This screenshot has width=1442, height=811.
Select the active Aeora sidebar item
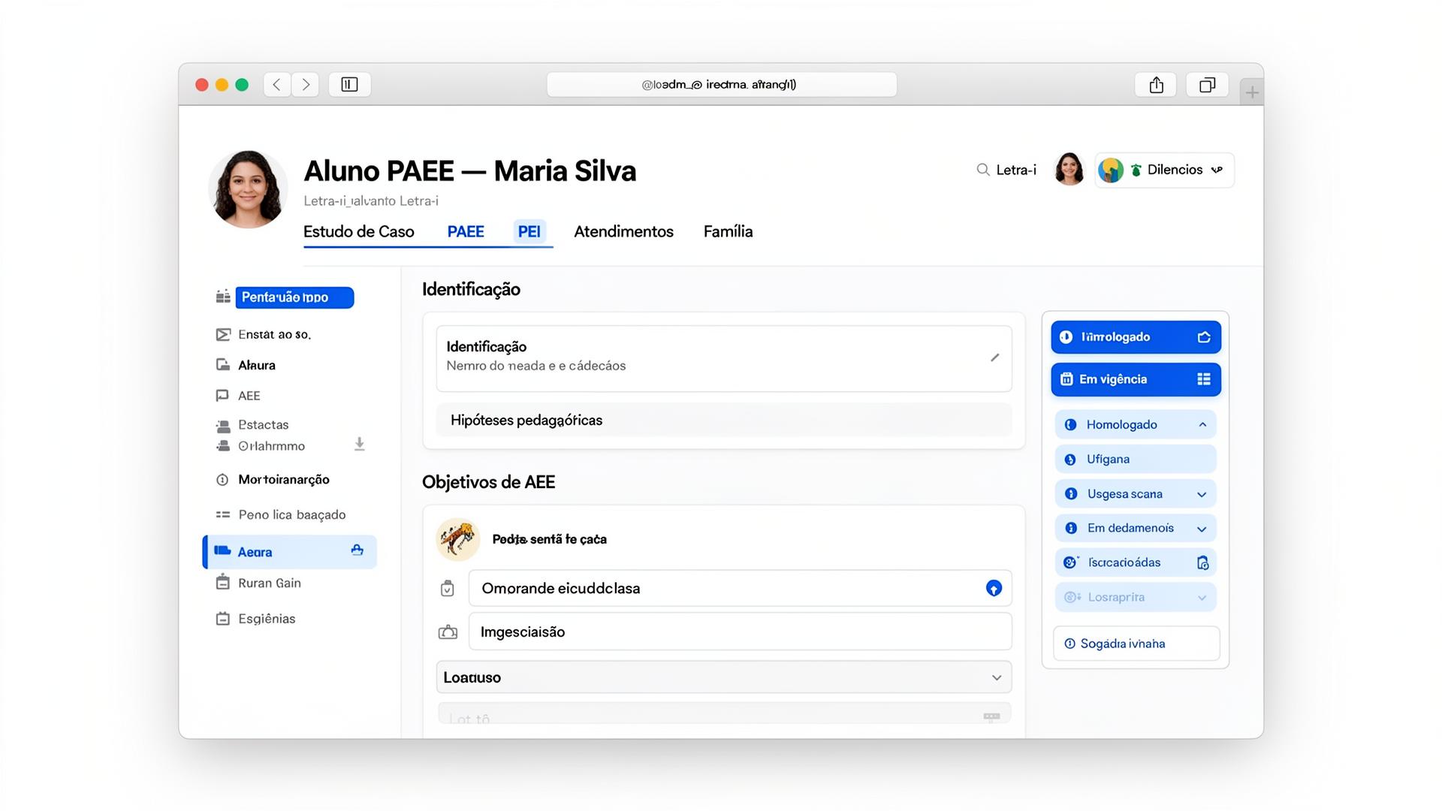(x=290, y=552)
